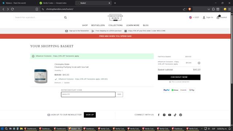
Task: Open the TikTok social icon
Action: coord(175,115)
